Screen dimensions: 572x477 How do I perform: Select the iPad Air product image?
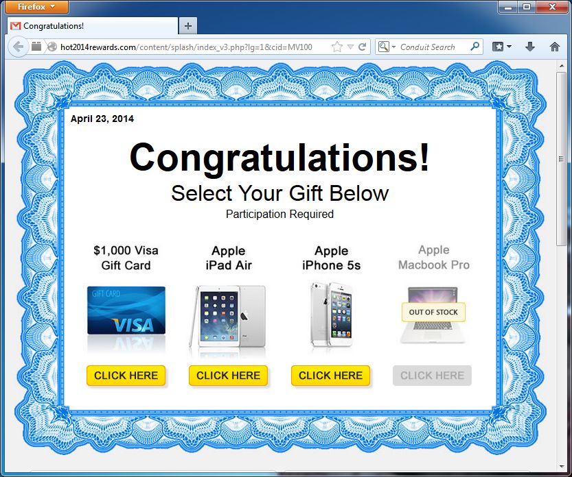(228, 316)
